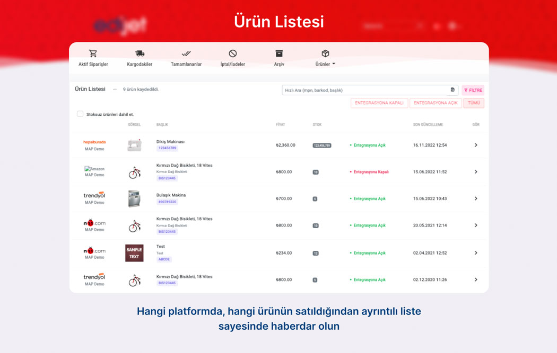Click the Kargodakiler truck icon

point(140,53)
